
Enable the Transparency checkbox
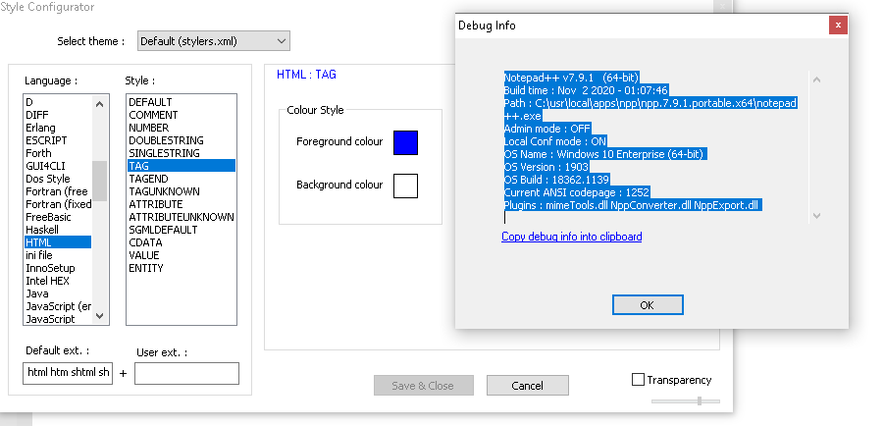pyautogui.click(x=638, y=380)
